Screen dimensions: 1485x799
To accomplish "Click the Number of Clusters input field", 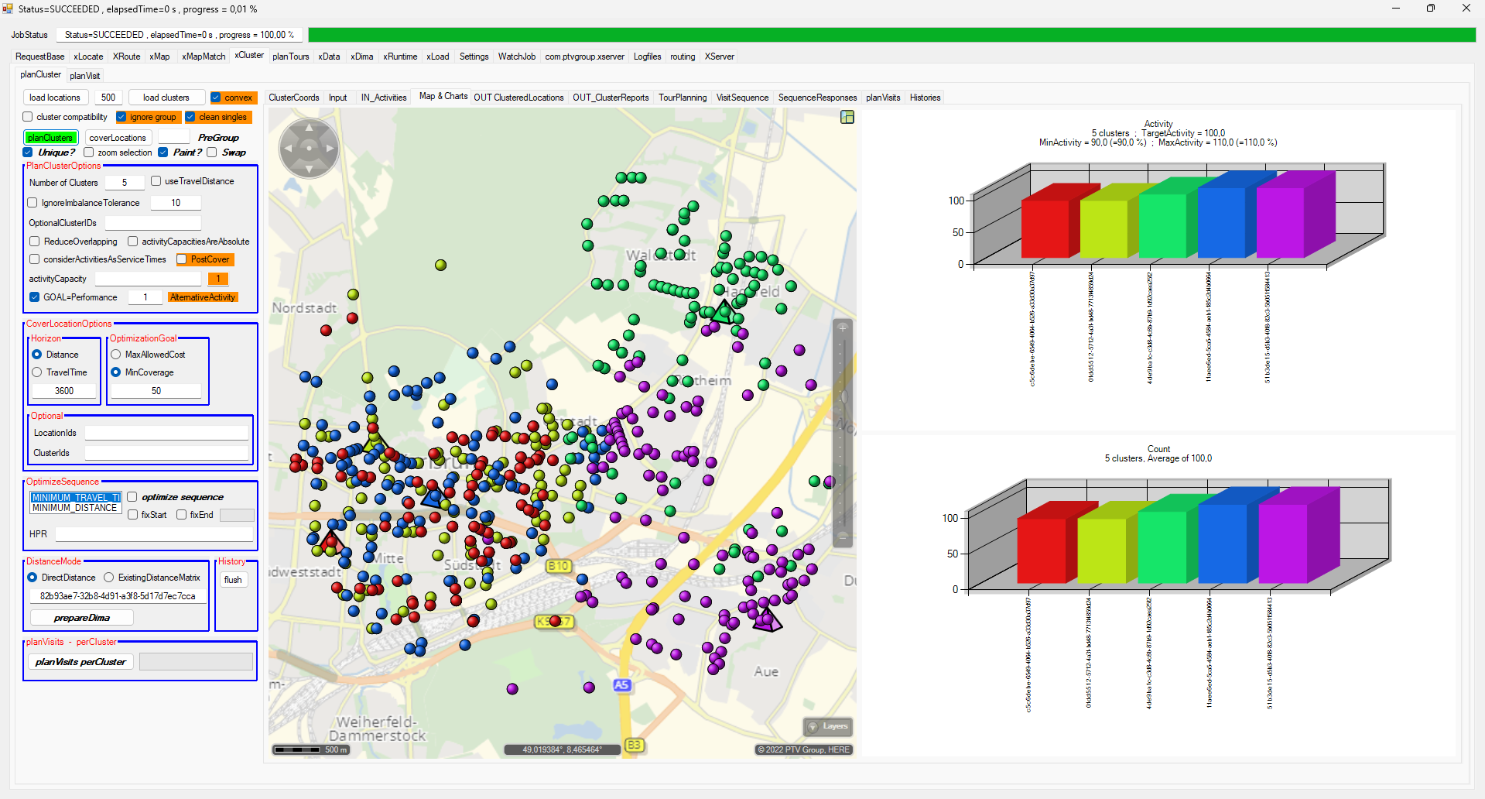I will [125, 183].
